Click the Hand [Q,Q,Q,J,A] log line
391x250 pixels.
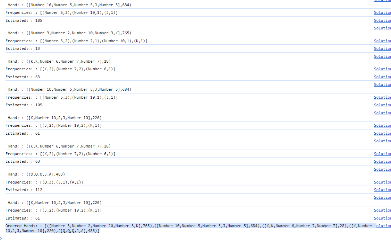point(36,175)
